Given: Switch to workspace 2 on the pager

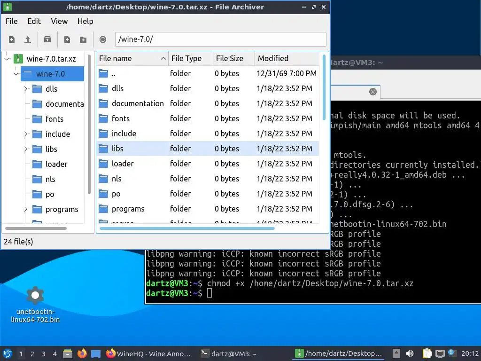Looking at the screenshot, I should point(32,354).
